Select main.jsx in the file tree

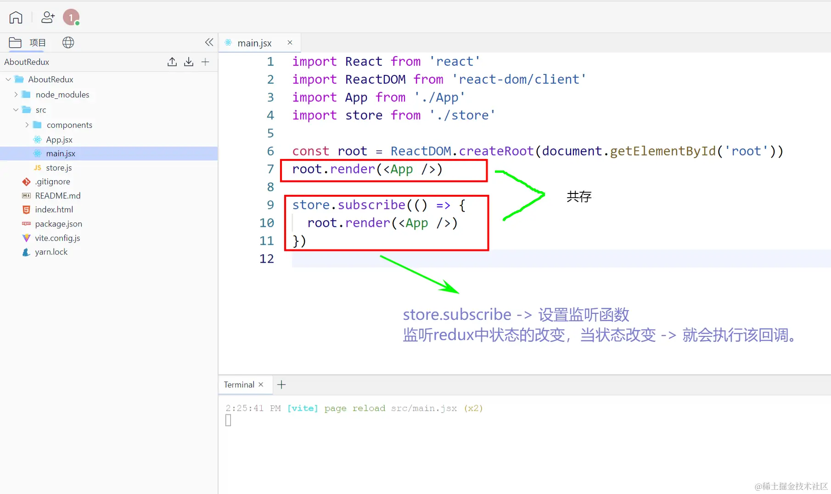point(109,153)
